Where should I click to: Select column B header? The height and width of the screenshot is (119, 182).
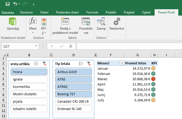click(x=29, y=55)
